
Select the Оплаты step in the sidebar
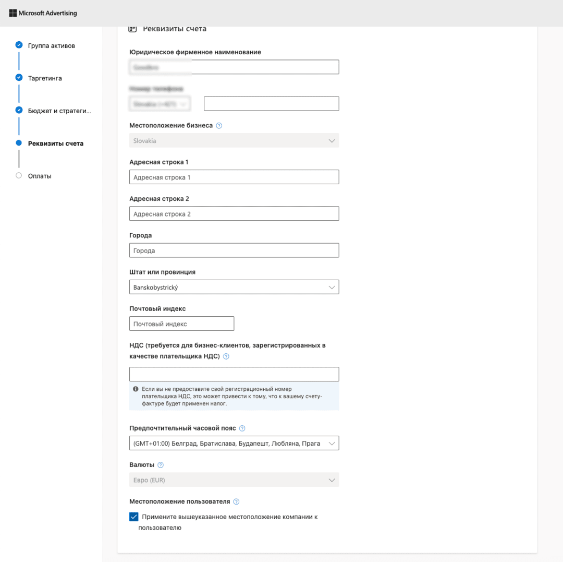(40, 176)
